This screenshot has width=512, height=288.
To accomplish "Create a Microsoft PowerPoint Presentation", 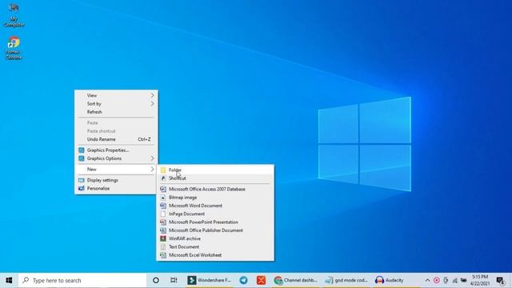I will [215, 222].
